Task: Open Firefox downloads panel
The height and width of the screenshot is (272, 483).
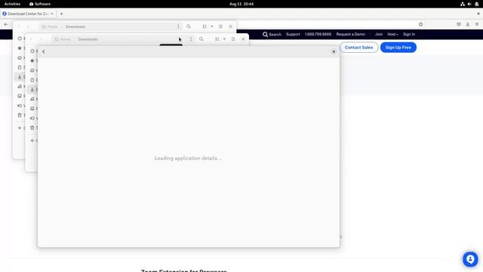Action: (x=468, y=24)
